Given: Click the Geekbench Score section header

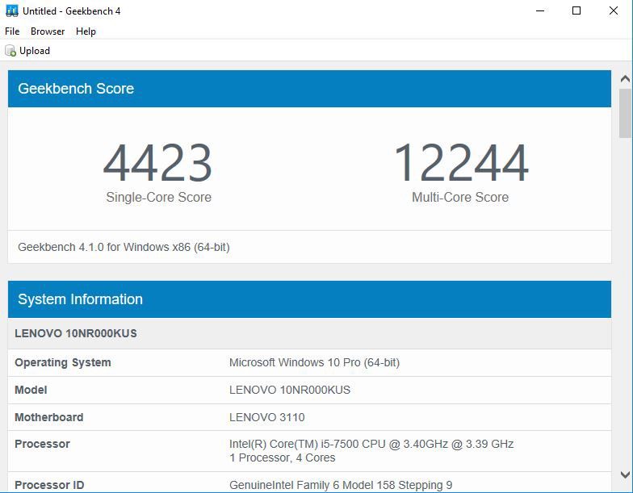Looking at the screenshot, I should [x=309, y=89].
